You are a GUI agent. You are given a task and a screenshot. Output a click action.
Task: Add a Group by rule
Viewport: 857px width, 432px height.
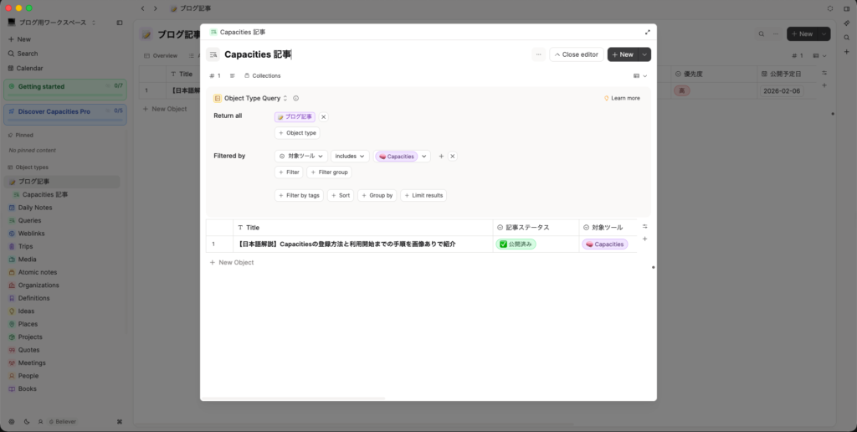point(377,195)
